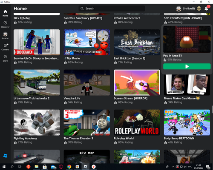Click the search magnifier icon
This screenshot has height=170, width=213.
tap(82, 8)
